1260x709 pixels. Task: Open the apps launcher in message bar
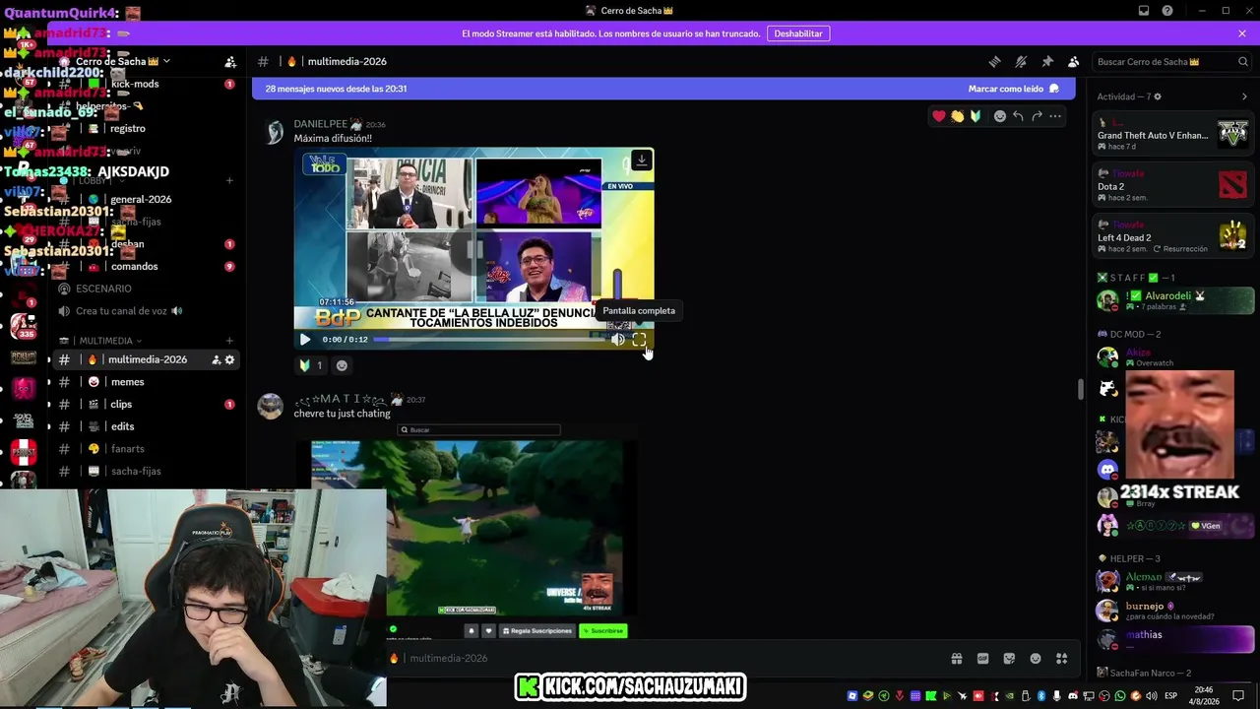click(x=1062, y=659)
